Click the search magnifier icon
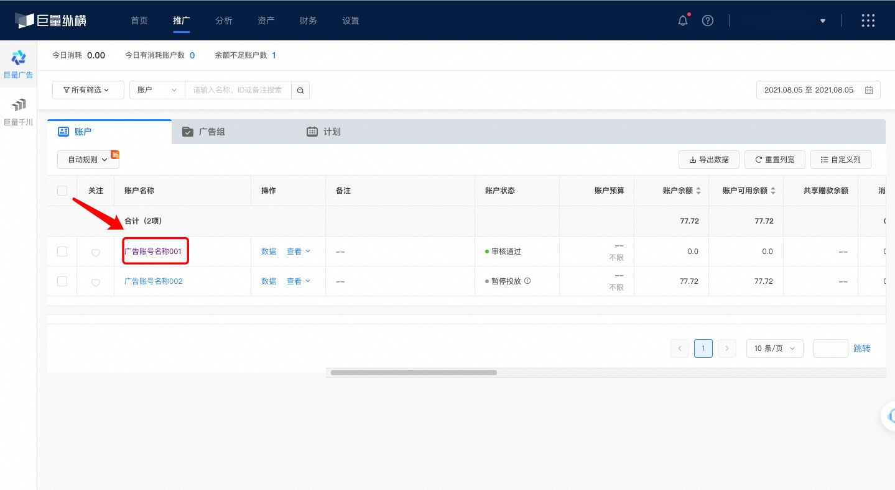 300,89
